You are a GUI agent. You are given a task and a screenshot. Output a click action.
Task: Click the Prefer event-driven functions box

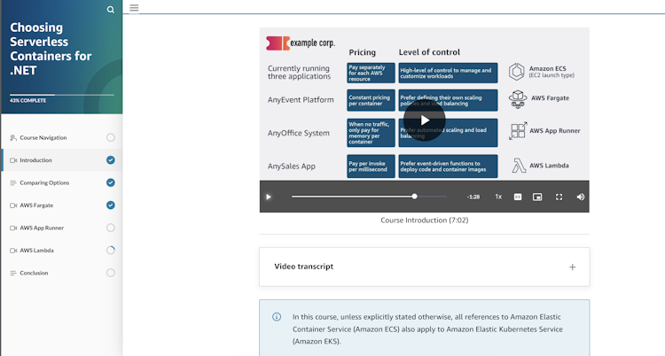click(x=448, y=166)
